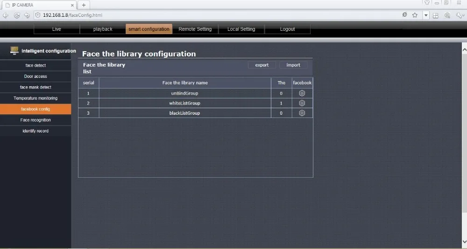Open Face recognition sidebar item
The height and width of the screenshot is (249, 467).
[35, 120]
